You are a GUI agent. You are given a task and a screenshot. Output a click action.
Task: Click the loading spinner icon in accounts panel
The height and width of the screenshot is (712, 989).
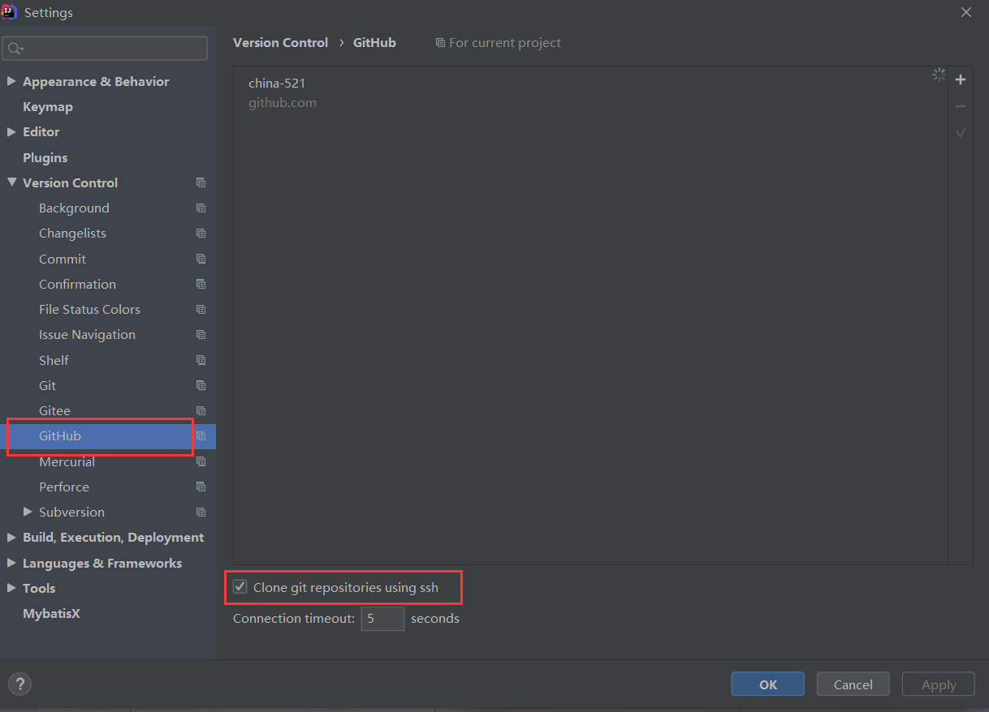click(939, 75)
